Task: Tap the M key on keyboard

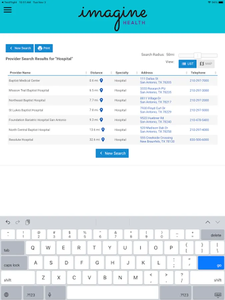Action: pos(135,278)
